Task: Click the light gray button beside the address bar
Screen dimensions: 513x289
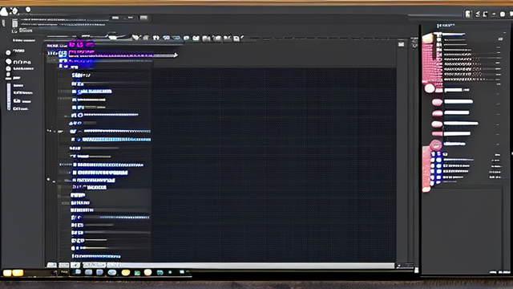Action: coord(143,18)
